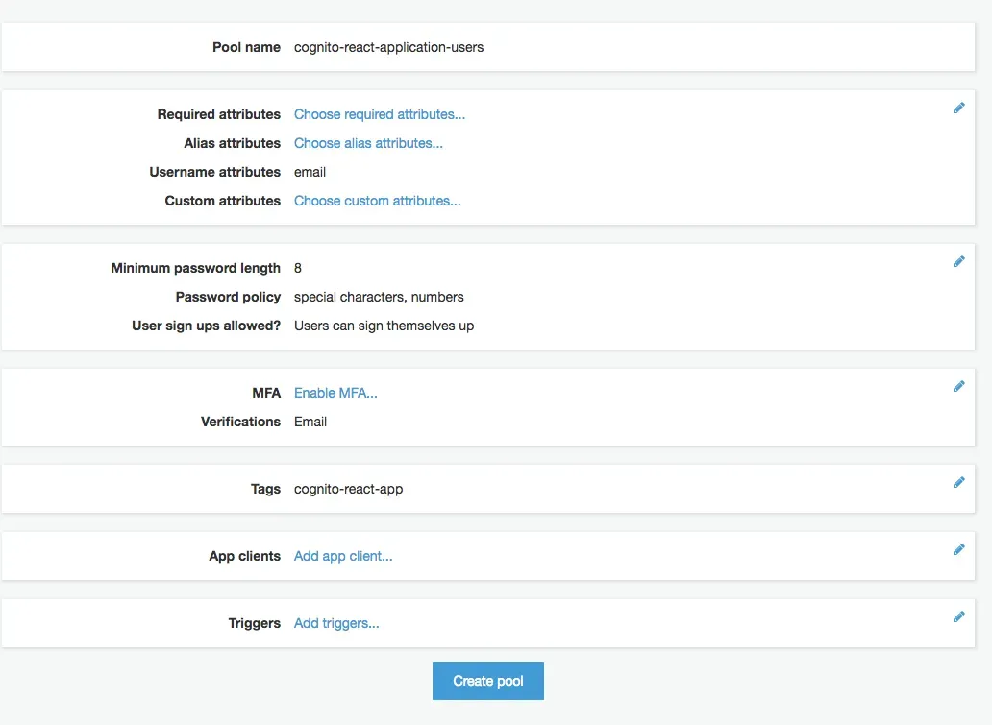
Task: Click the 'Pool name' label
Action: [x=246, y=47]
